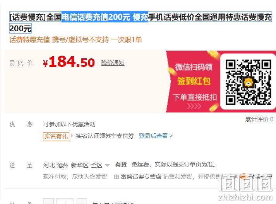The image size is (276, 204).
Task: Click the arrow chevrons under 下单直接抵扣
Action: (x=194, y=106)
